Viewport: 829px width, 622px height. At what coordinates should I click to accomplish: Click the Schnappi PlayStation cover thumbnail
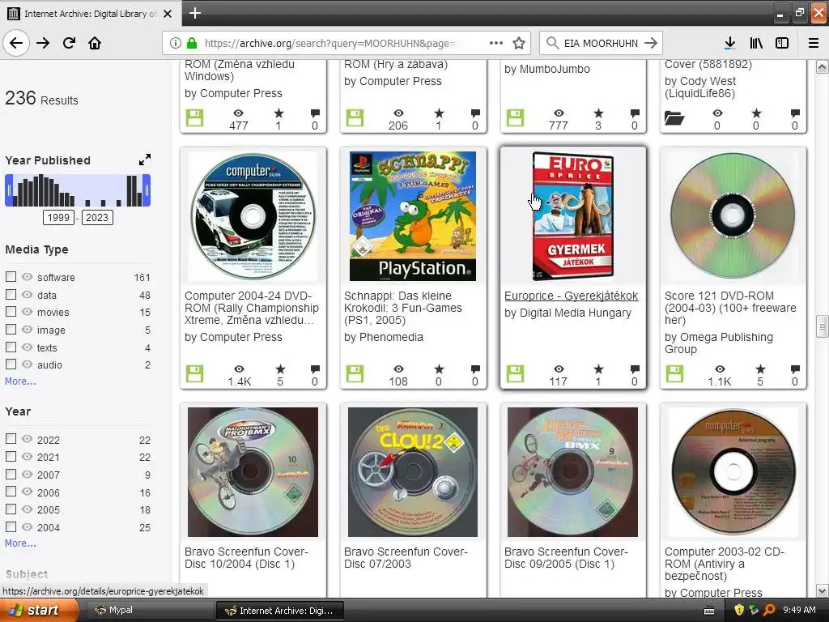(x=413, y=216)
